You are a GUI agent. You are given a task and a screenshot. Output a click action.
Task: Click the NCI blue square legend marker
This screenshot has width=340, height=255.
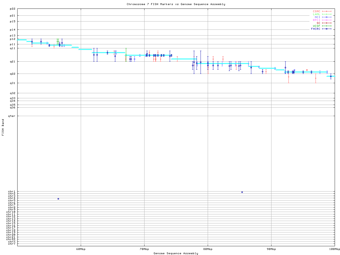tap(326, 17)
